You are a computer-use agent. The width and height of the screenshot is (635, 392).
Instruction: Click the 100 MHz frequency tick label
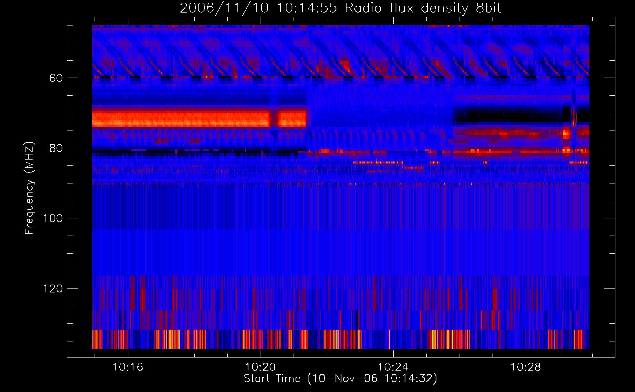click(53, 218)
